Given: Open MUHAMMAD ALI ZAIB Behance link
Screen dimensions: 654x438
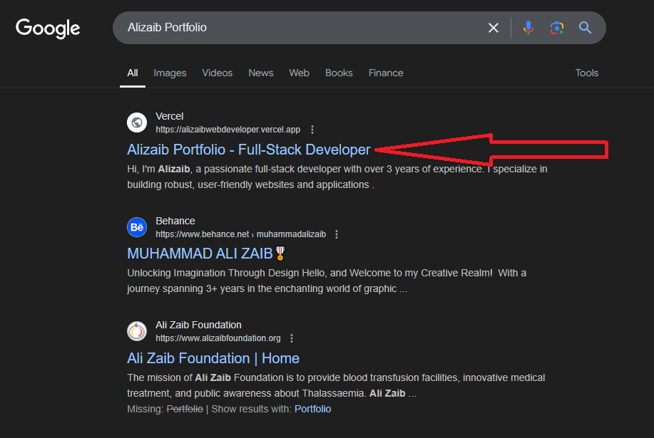Looking at the screenshot, I should 206,254.
